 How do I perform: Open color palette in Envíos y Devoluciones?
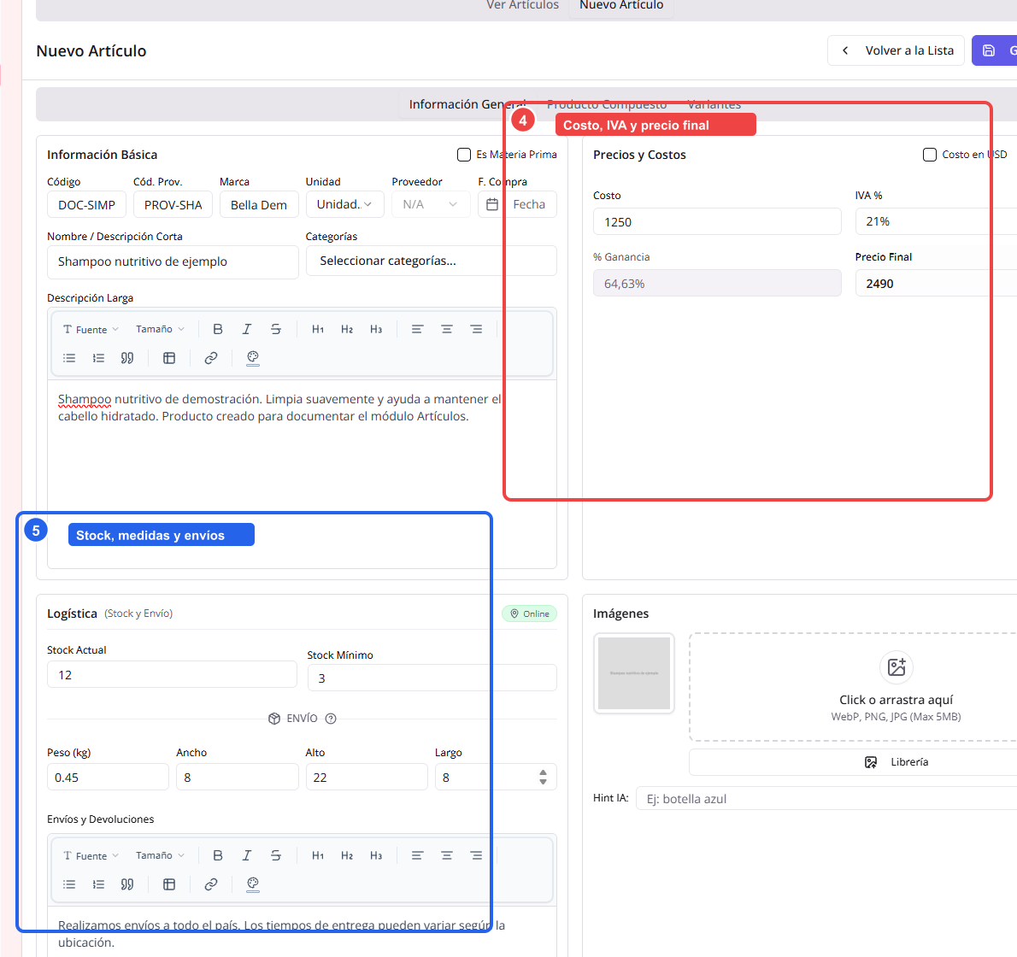tap(253, 884)
